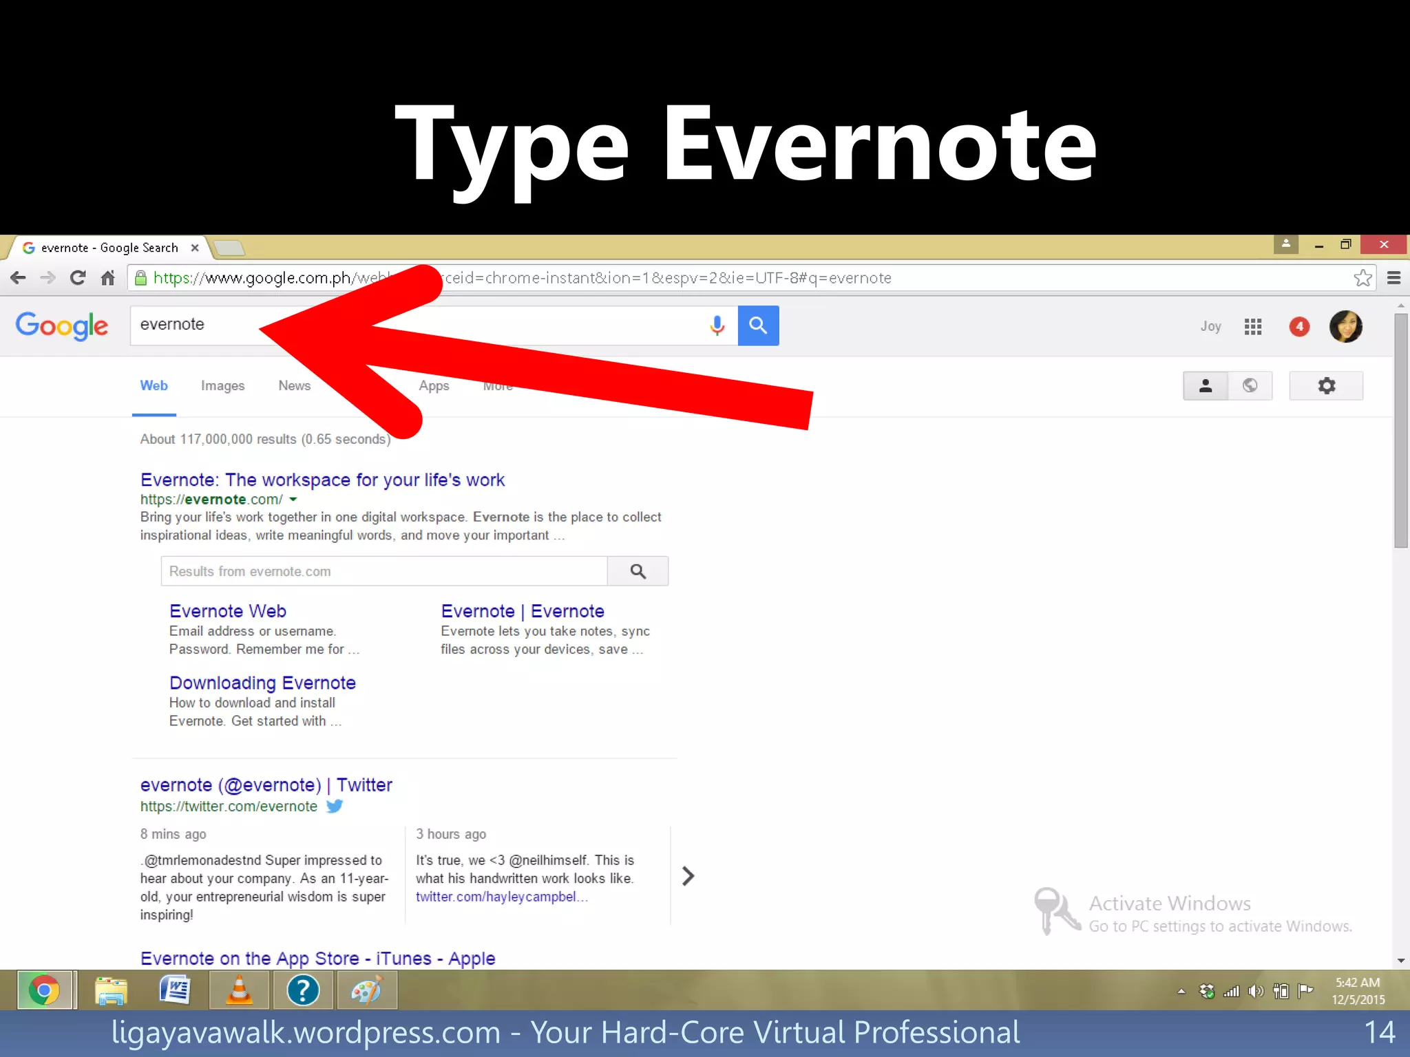Open the search settings gear
Screen dimensions: 1410x1057
pos(1326,386)
